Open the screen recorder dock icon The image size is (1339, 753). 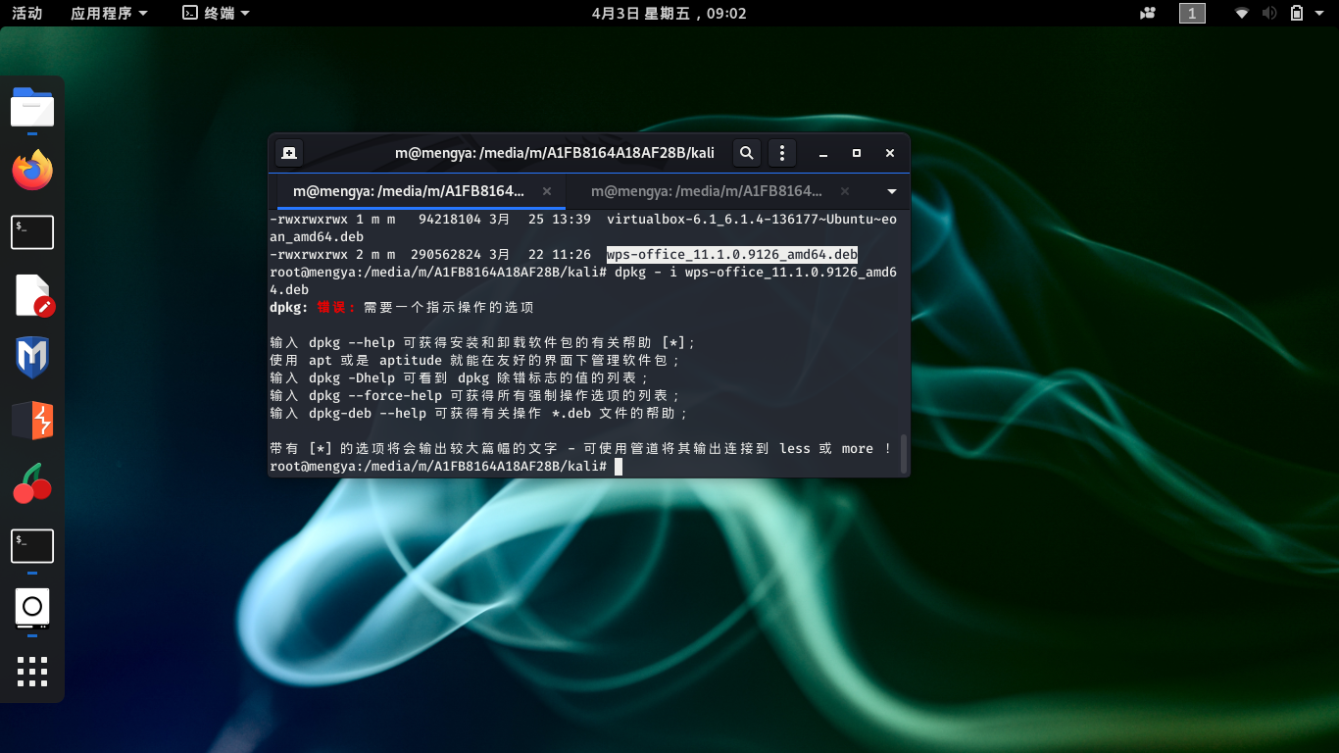(32, 608)
